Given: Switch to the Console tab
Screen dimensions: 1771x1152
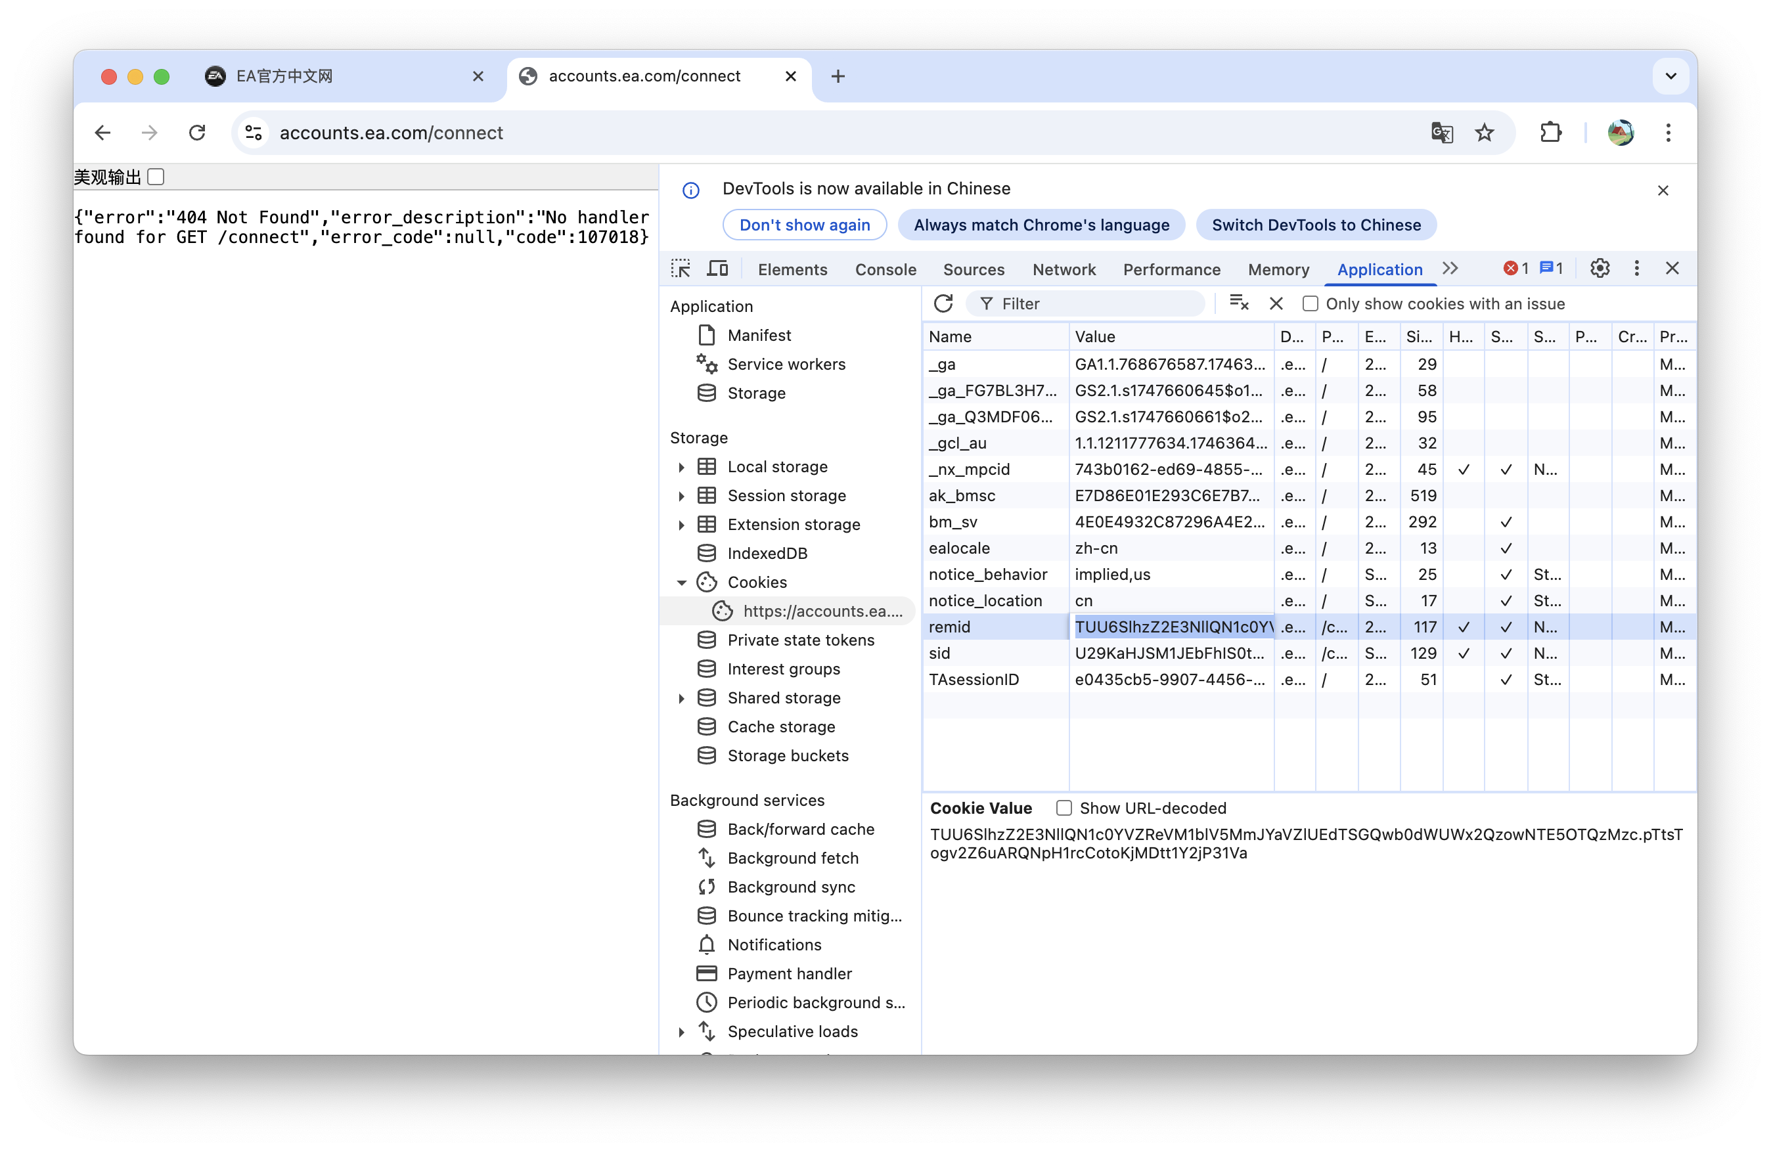Looking at the screenshot, I should (885, 269).
